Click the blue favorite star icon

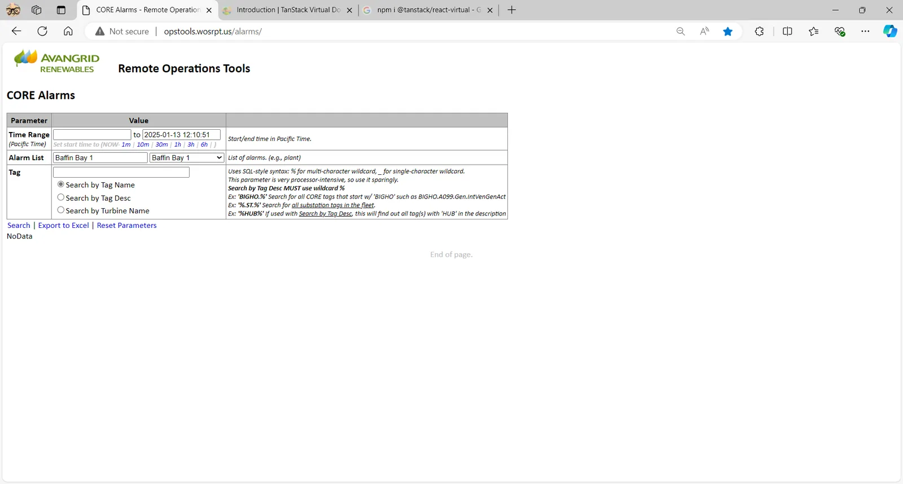tap(728, 32)
